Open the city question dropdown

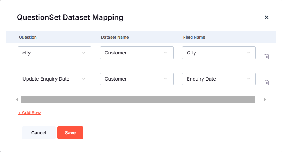tap(55, 53)
